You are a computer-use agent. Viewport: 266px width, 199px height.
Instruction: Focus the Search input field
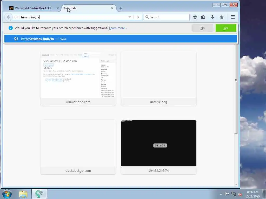coord(167,17)
